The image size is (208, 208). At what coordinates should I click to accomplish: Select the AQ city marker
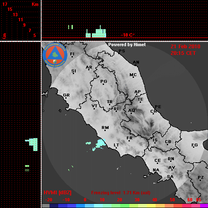click(131, 113)
